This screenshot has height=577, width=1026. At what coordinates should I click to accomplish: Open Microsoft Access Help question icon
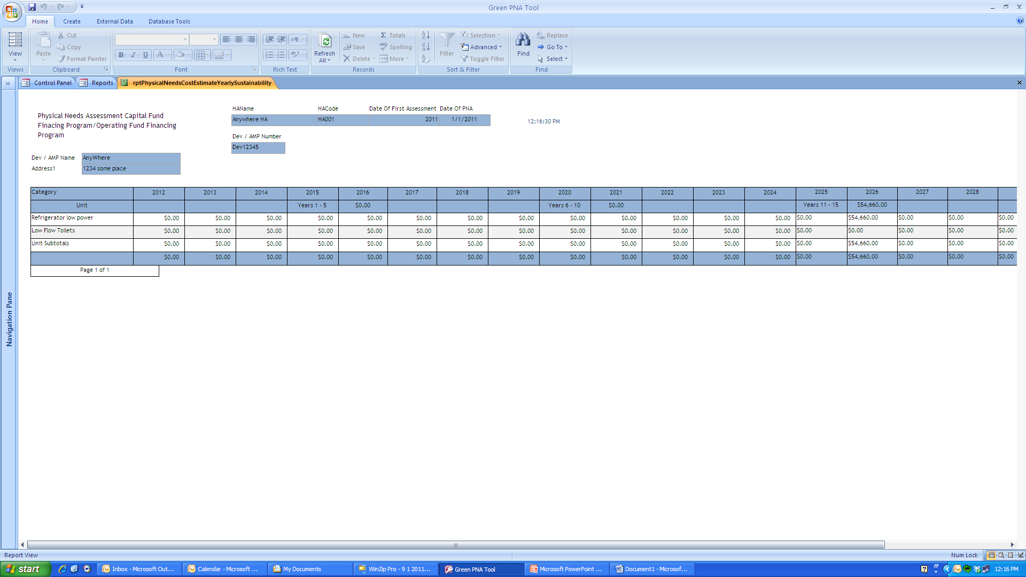click(x=1020, y=21)
